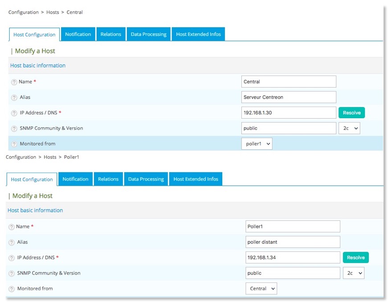Viewport: 388px width, 302px height.
Task: Show help for poller distant Alias field
Action: coord(11,242)
